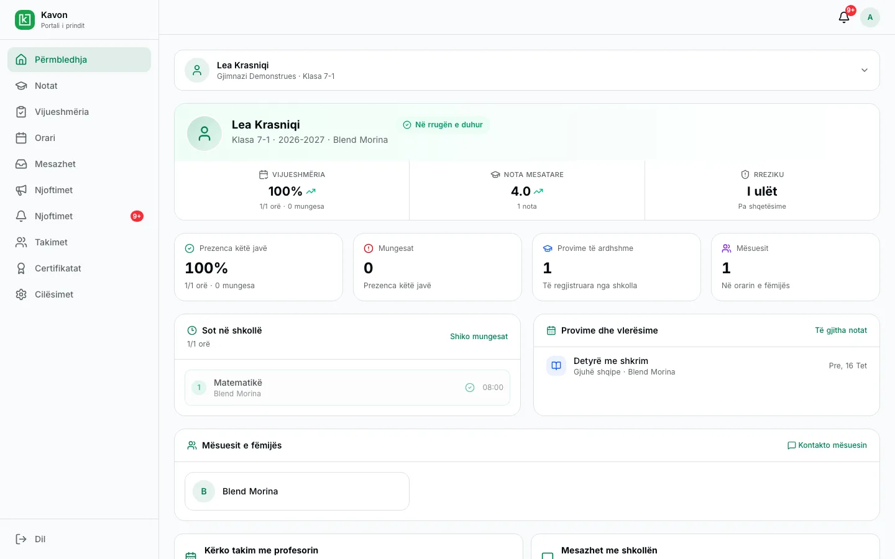This screenshot has height=559, width=895.
Task: Click the Kavon logo icon
Action: [x=25, y=20]
